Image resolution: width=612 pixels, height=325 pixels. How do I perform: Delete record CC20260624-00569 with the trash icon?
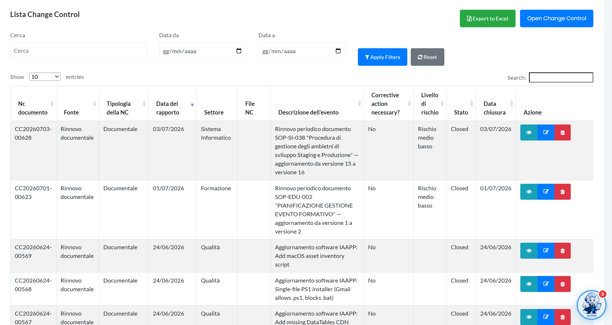coord(563,251)
